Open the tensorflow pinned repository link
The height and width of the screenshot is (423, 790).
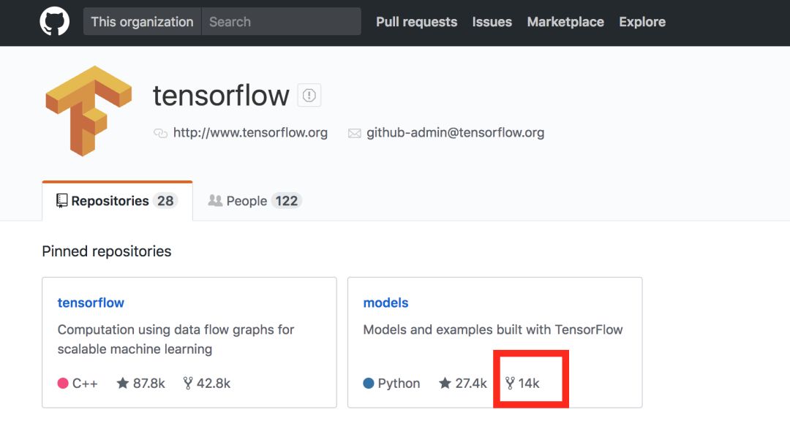pyautogui.click(x=91, y=302)
